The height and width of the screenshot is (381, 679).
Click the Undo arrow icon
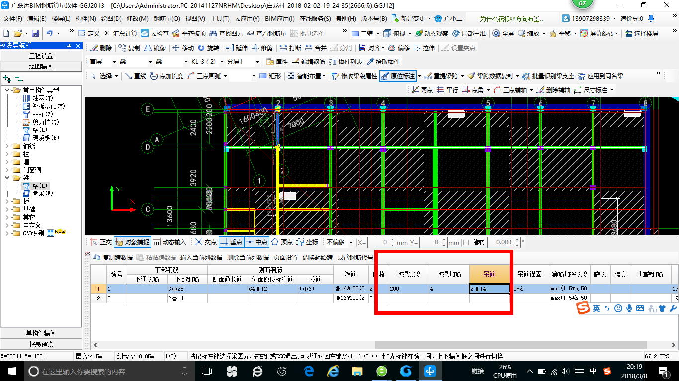(50, 33)
